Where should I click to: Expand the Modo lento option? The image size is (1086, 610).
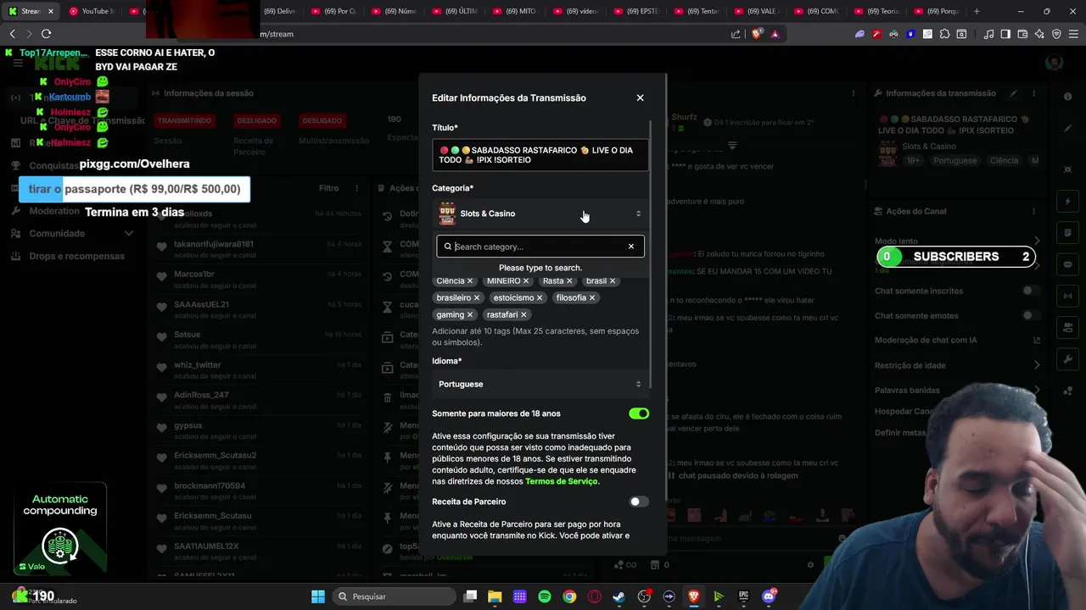click(1037, 241)
